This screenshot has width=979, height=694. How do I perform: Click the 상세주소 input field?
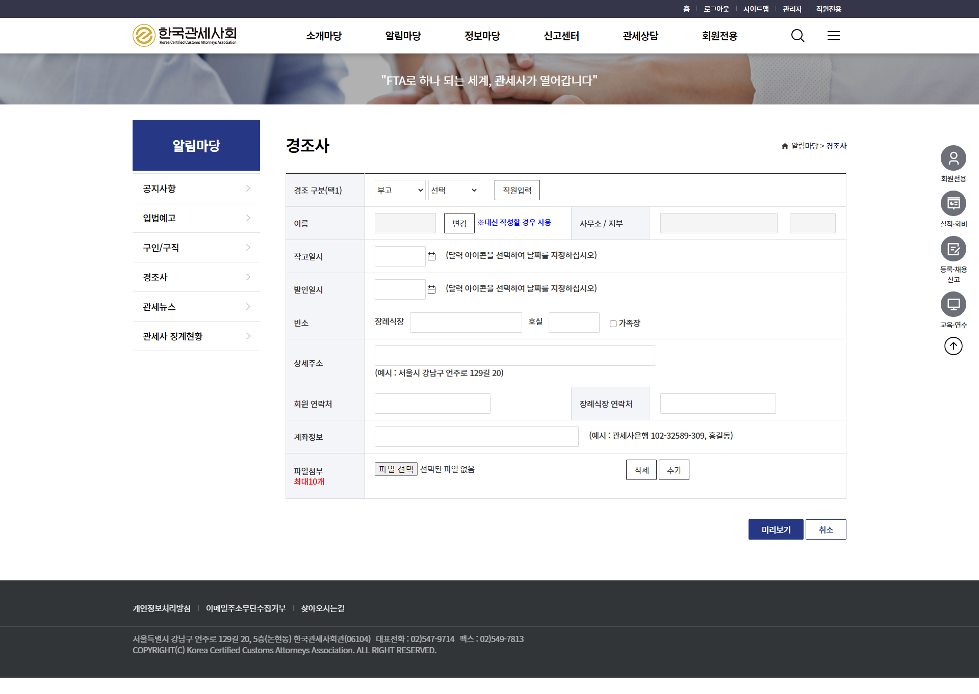514,356
